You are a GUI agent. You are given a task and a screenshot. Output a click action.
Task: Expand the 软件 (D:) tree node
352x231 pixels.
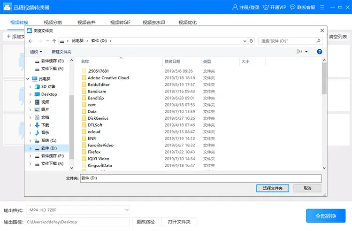(31, 148)
